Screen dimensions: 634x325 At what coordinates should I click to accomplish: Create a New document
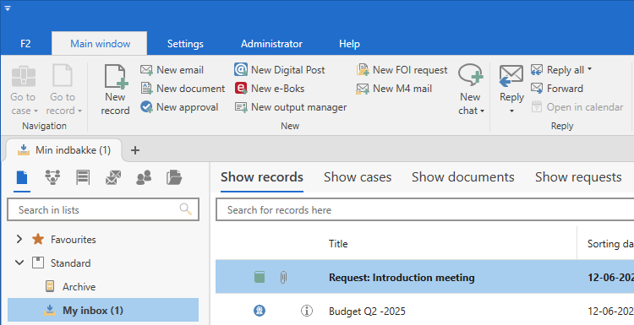pyautogui.click(x=183, y=89)
